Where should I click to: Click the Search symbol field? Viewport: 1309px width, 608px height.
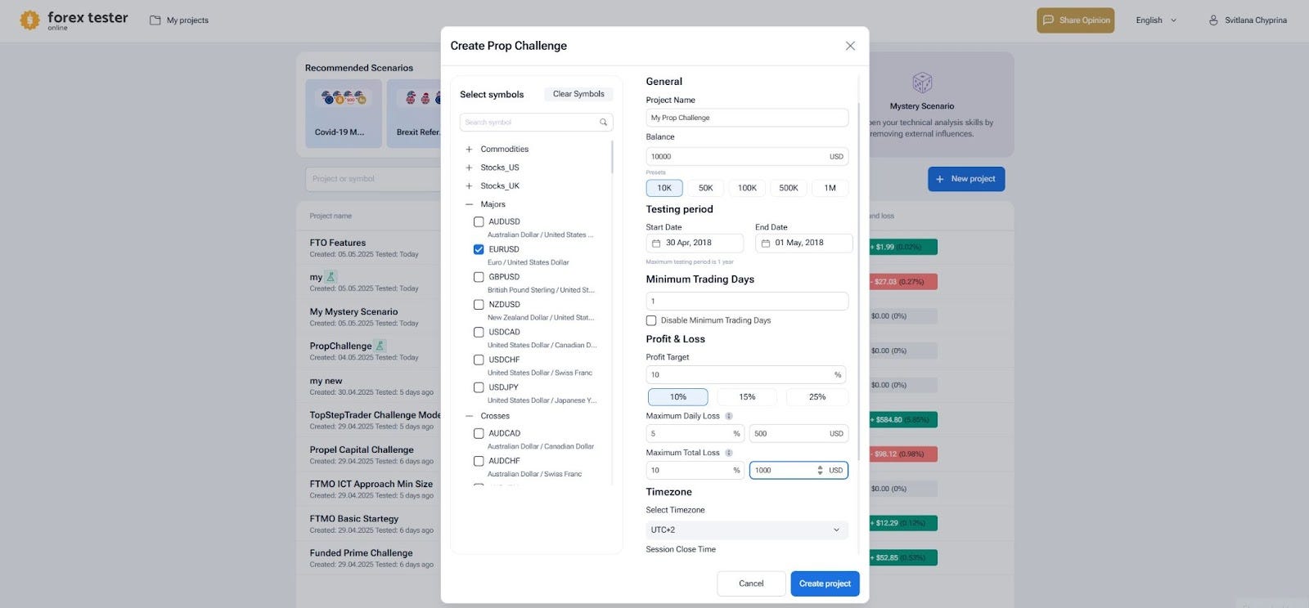point(536,123)
